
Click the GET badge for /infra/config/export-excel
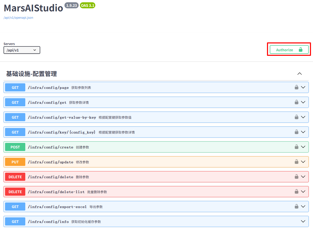tap(15, 207)
